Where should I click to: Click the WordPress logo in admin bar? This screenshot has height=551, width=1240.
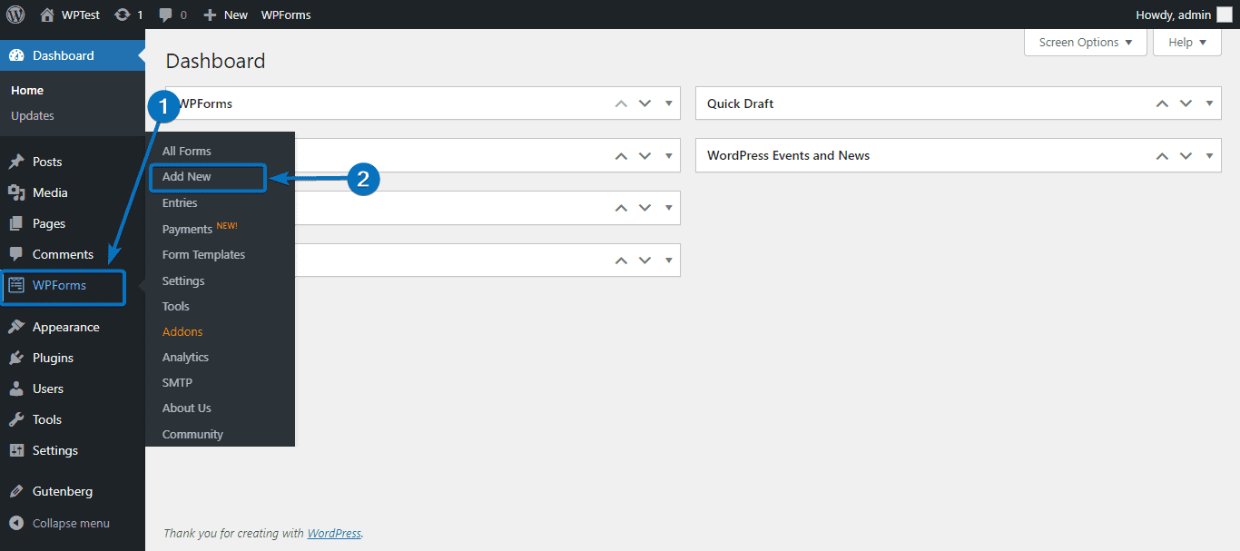coord(15,15)
